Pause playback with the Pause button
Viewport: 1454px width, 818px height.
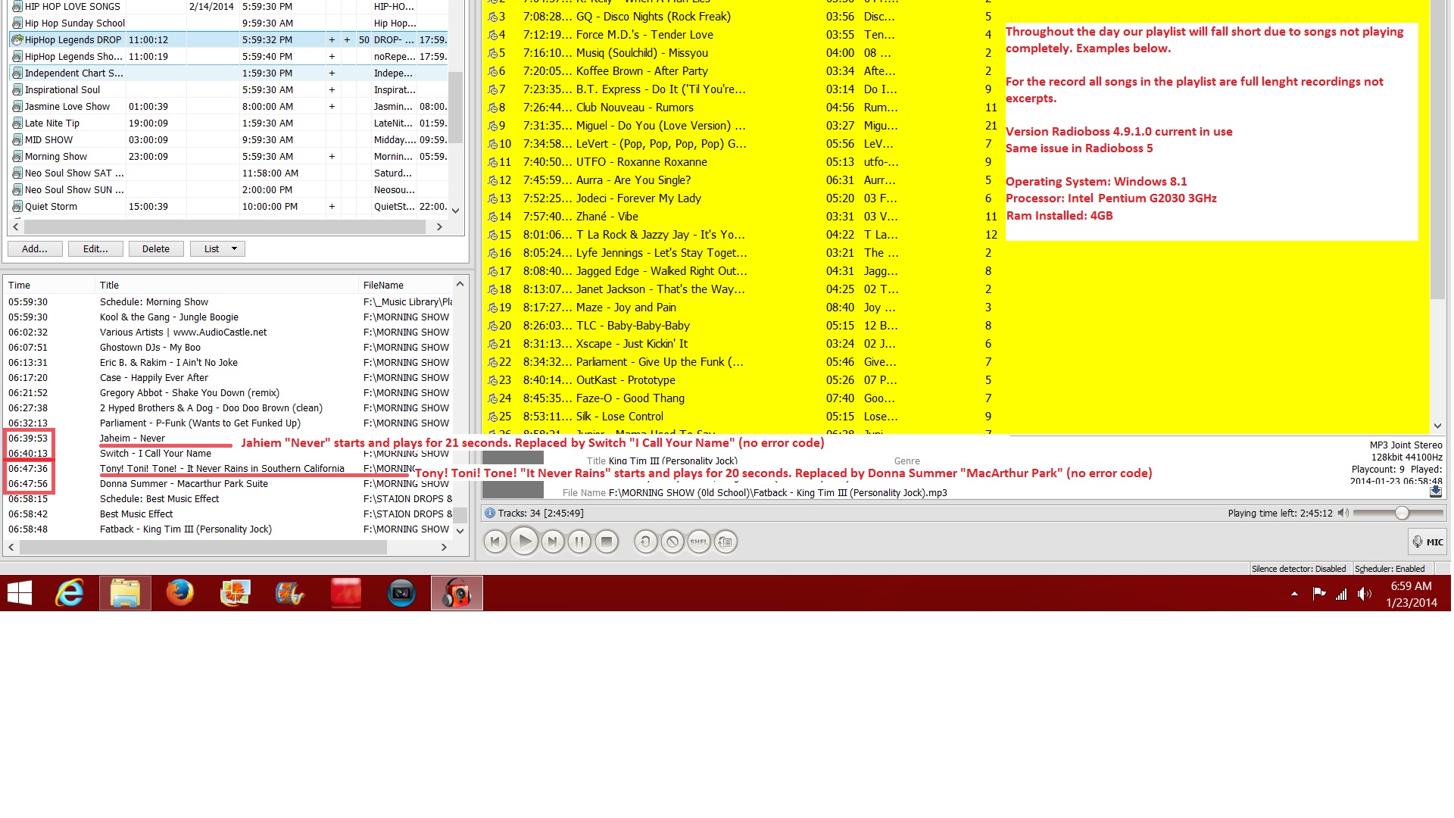click(x=579, y=542)
